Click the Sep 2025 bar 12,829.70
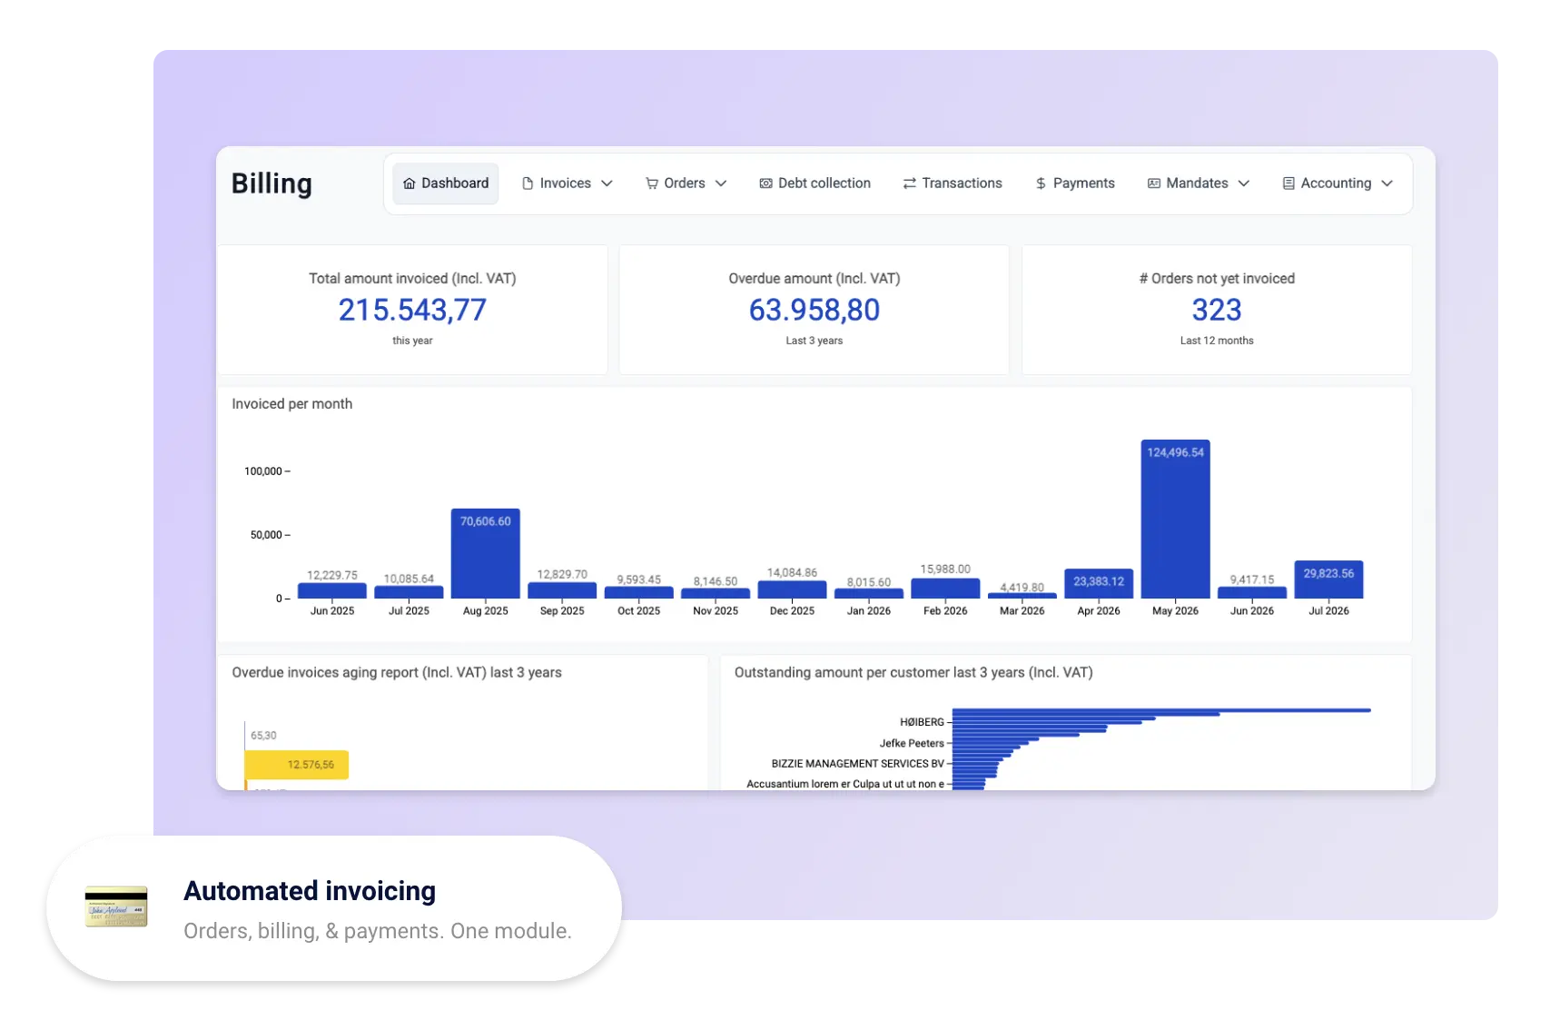The image size is (1550, 1030). pyautogui.click(x=562, y=590)
